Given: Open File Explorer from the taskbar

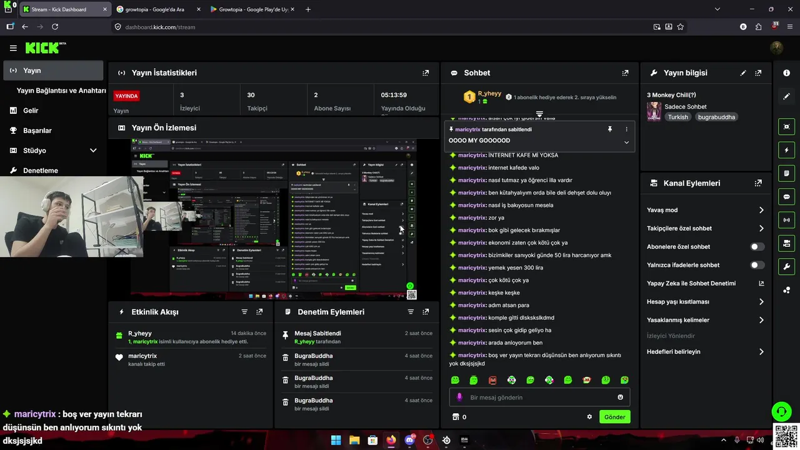Looking at the screenshot, I should (354, 440).
